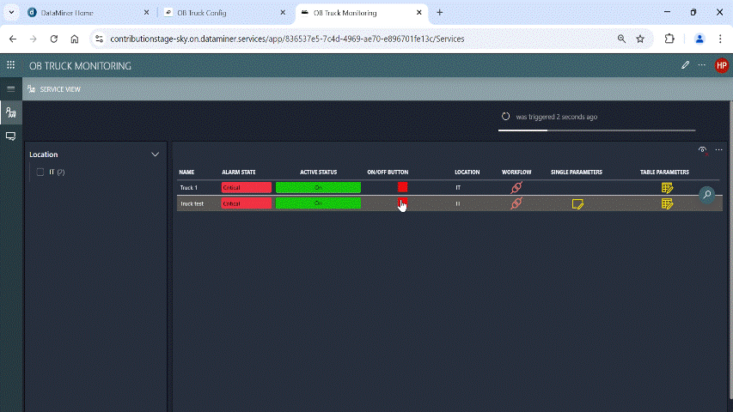Viewport: 733px width, 412px height.
Task: Click Truck 1 green On active status
Action: click(318, 187)
